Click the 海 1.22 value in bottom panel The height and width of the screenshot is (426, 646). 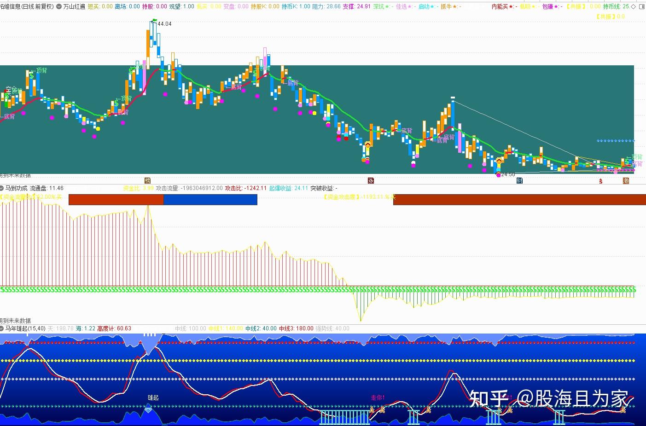point(86,328)
